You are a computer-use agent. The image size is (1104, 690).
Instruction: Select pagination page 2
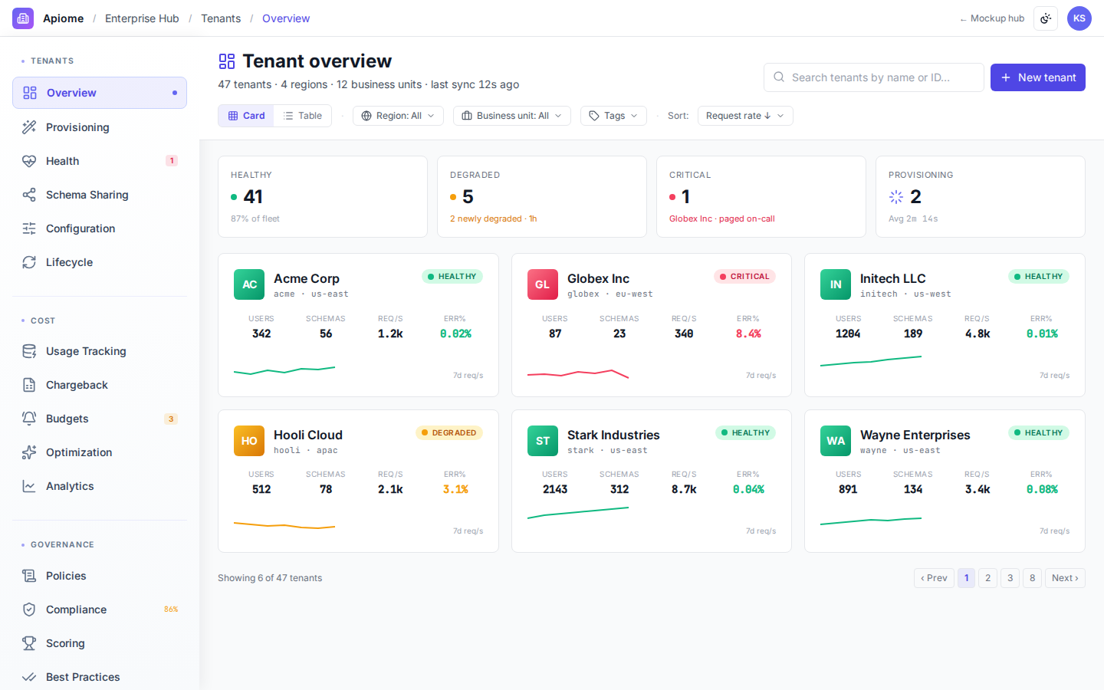tap(987, 578)
